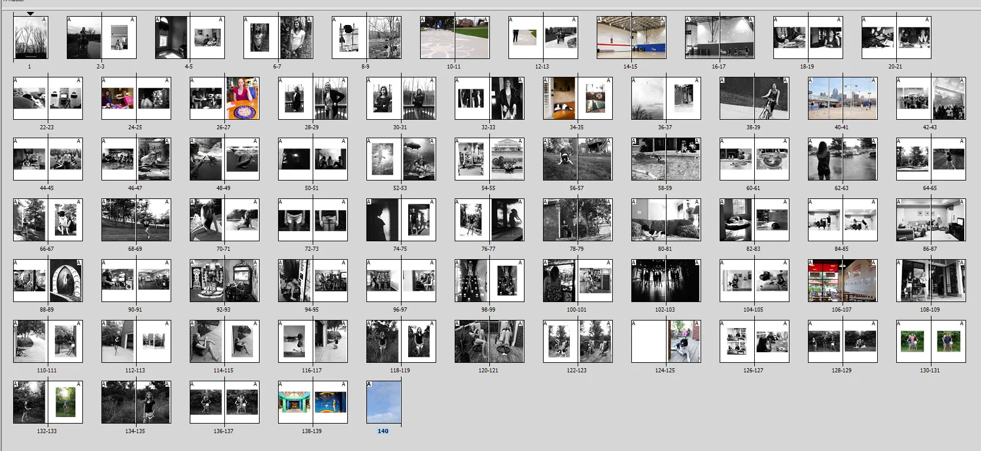
Task: Click the 108-109 page number label
Action: [930, 309]
